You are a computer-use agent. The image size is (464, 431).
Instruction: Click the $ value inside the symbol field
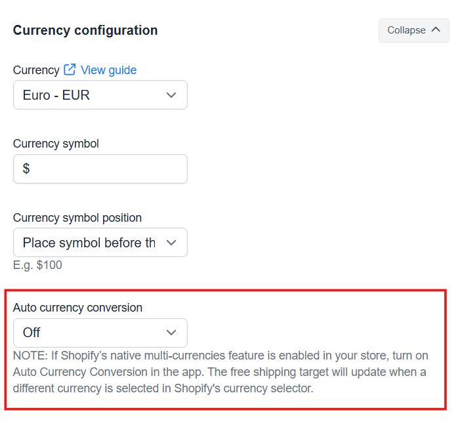point(26,169)
